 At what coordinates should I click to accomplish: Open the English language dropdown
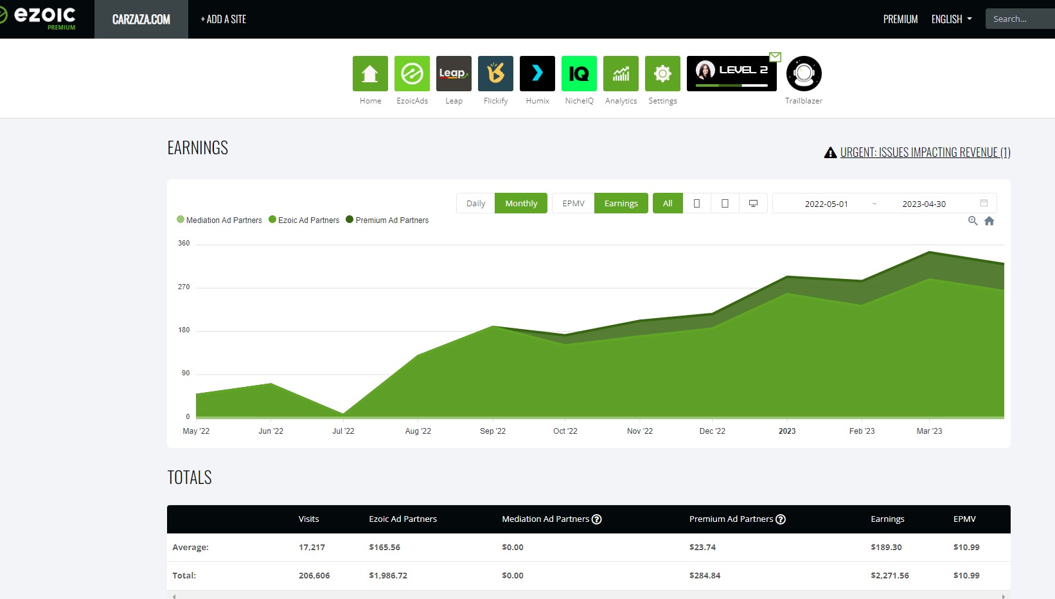pyautogui.click(x=952, y=19)
